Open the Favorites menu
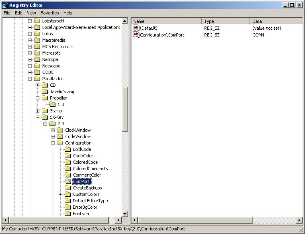 pos(49,13)
